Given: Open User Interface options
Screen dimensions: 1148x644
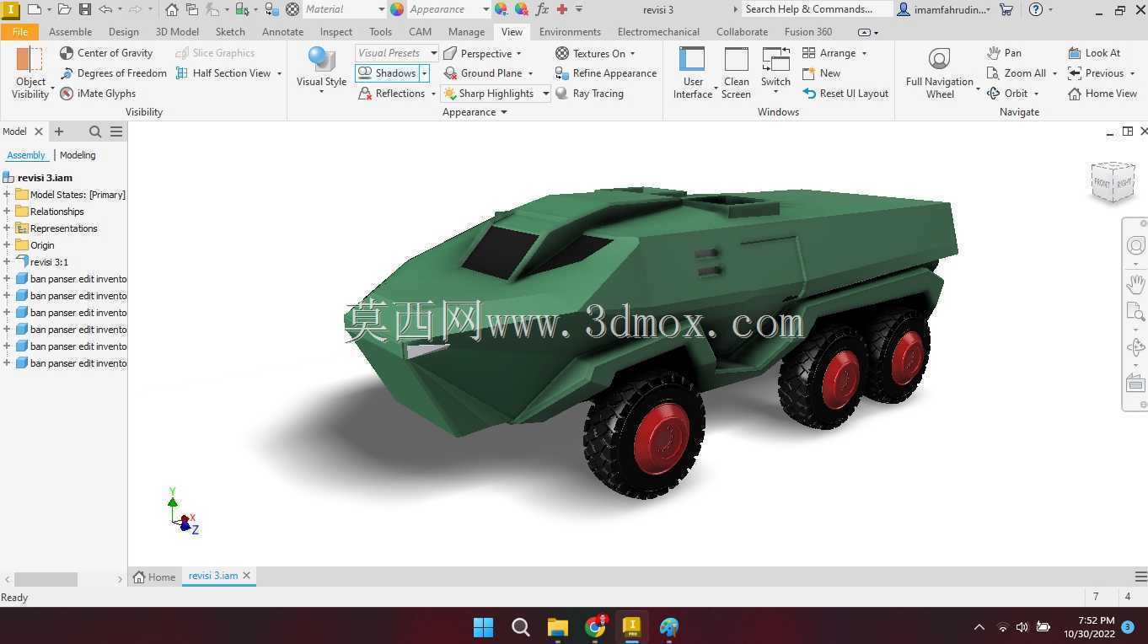Looking at the screenshot, I should click(693, 73).
